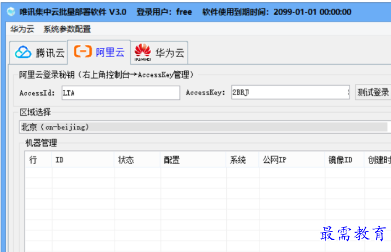Click the Huawei flower logo icon
This screenshot has width=391, height=252.
pyautogui.click(x=143, y=52)
